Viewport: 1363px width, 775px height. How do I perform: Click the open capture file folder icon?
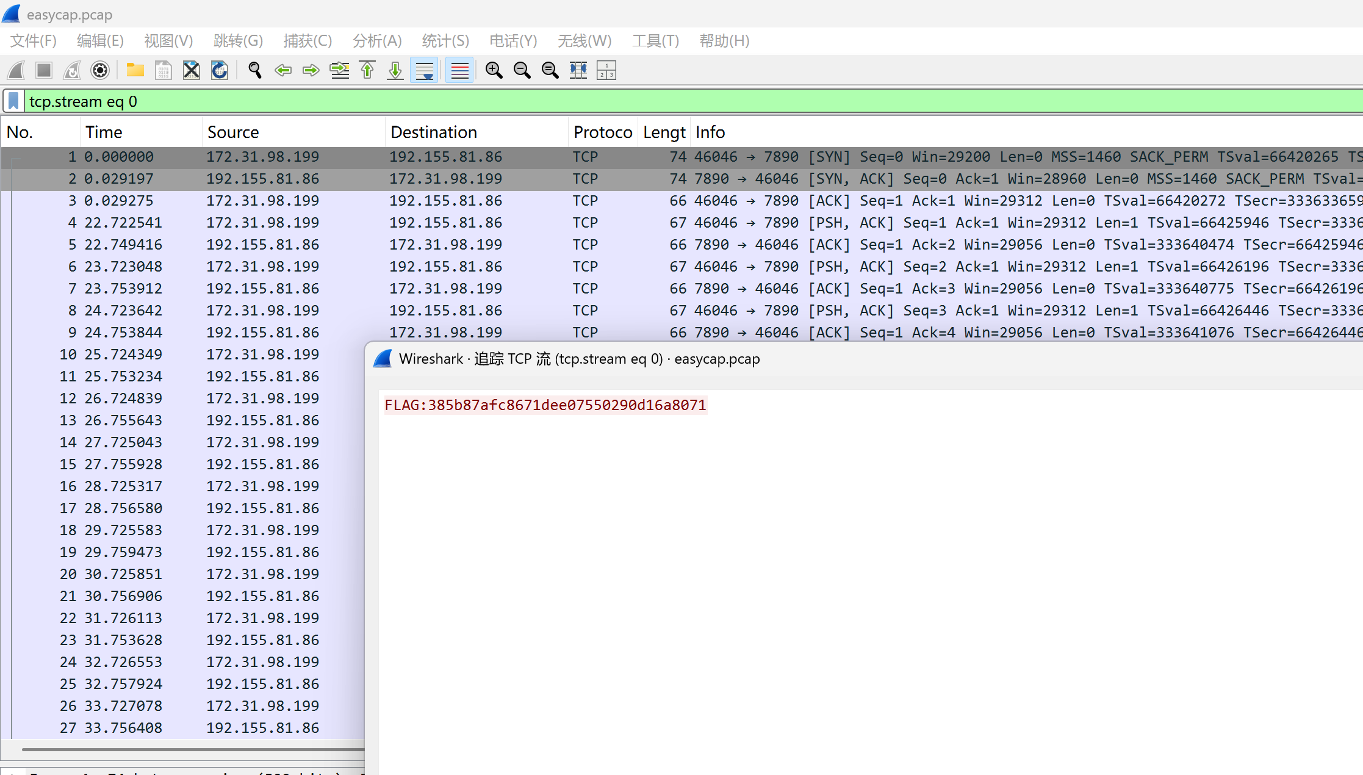click(135, 71)
